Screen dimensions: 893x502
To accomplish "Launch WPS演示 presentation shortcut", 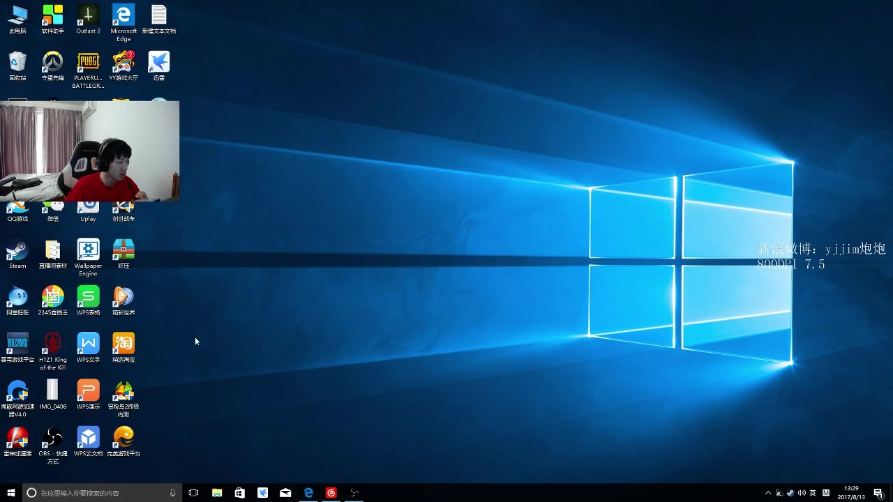I will [x=88, y=394].
